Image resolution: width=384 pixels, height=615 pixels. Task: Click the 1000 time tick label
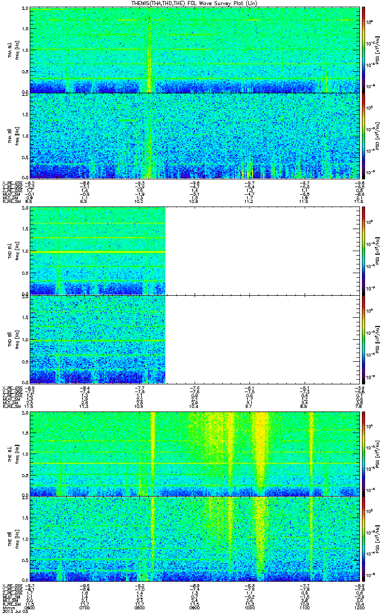coord(248,608)
